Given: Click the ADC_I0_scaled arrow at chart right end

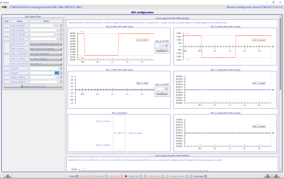Looking at the screenshot, I should pos(273,47).
